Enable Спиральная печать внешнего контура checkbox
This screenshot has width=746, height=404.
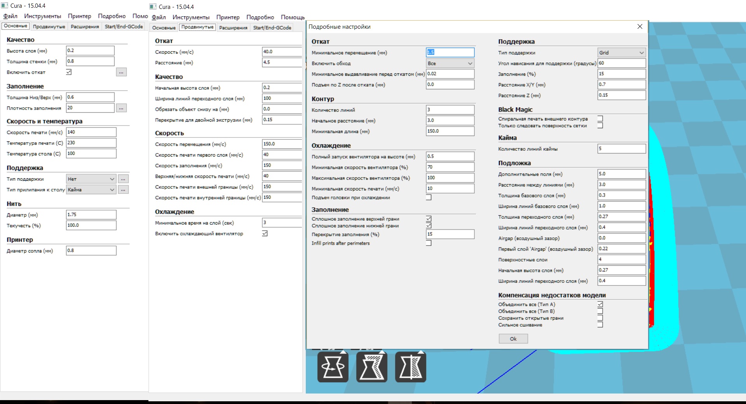coord(600,119)
